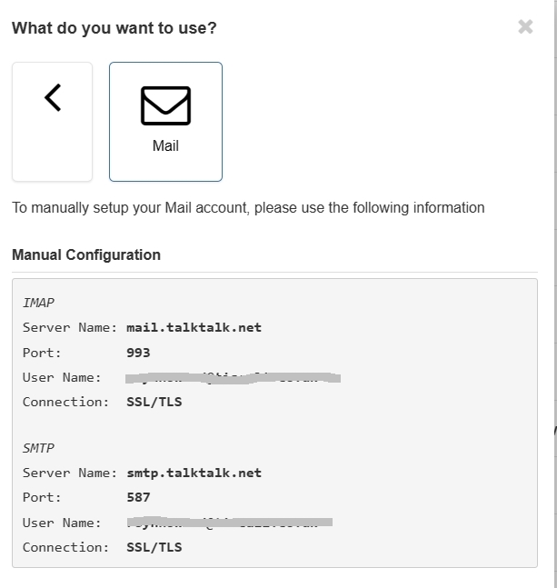Viewport: 557px width, 588px height.
Task: Click the SMTP 'Connection:' label
Action: (x=65, y=547)
